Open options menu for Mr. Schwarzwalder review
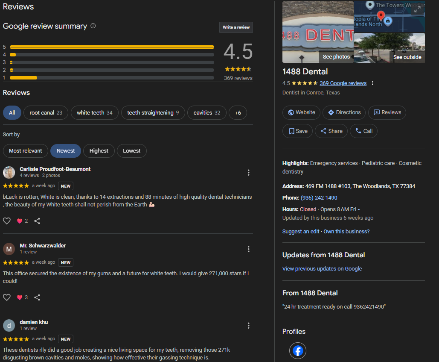Viewport: 439px width, 362px height. [x=249, y=249]
